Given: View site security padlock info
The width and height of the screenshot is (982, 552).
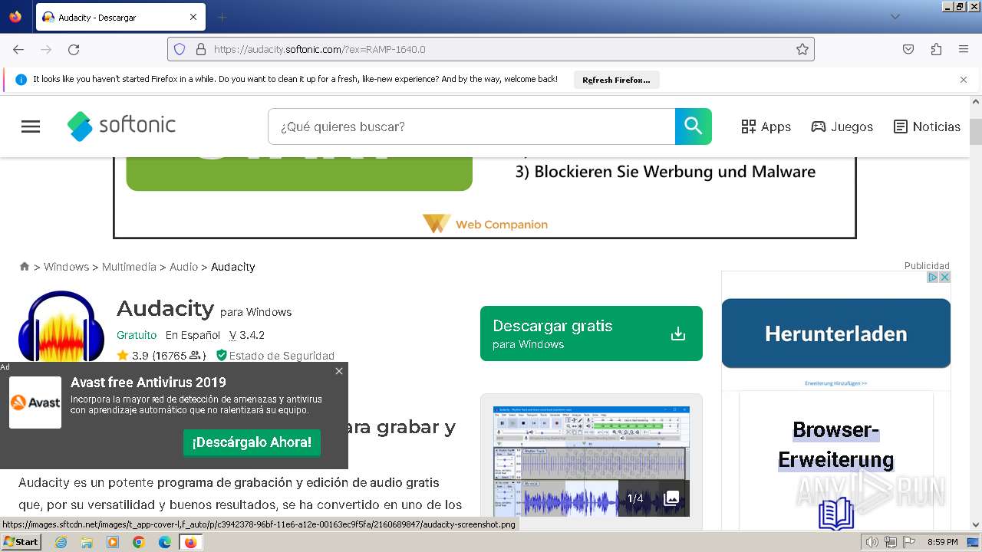Looking at the screenshot, I should click(201, 49).
